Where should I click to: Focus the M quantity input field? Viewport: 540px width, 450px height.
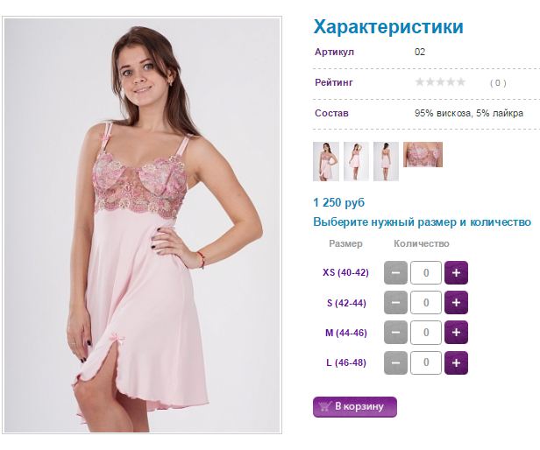pos(426,333)
